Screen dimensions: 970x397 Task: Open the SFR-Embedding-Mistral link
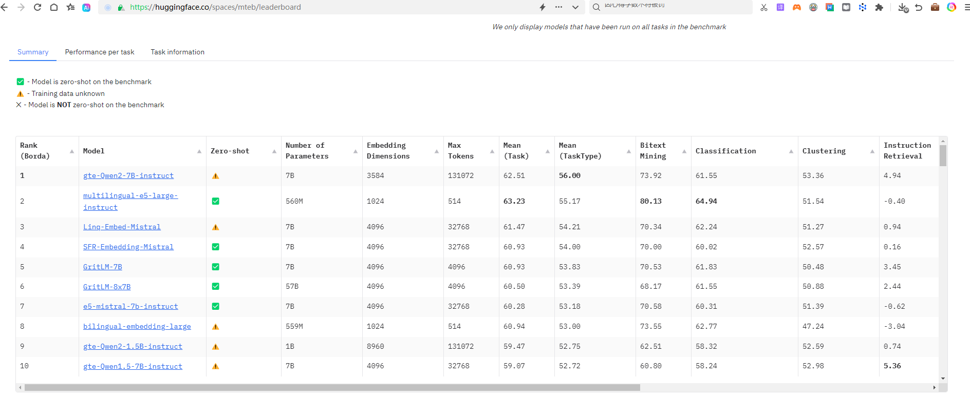tap(128, 247)
